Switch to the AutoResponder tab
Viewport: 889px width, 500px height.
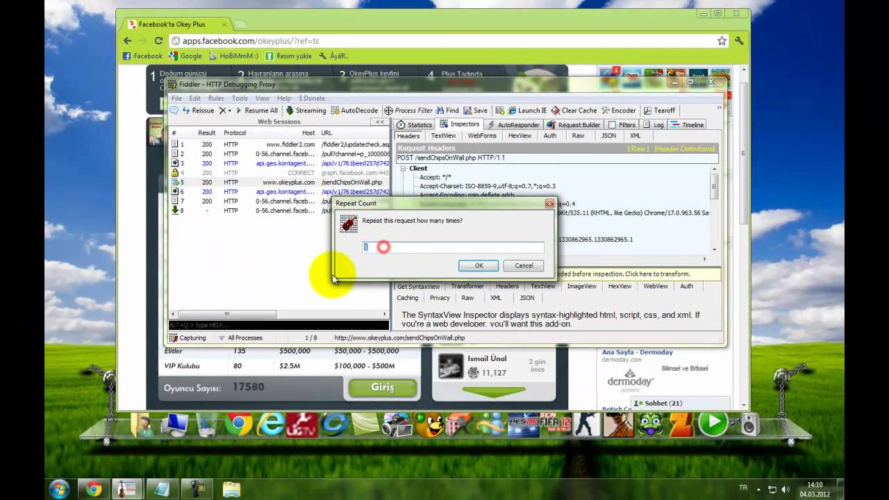(x=513, y=125)
